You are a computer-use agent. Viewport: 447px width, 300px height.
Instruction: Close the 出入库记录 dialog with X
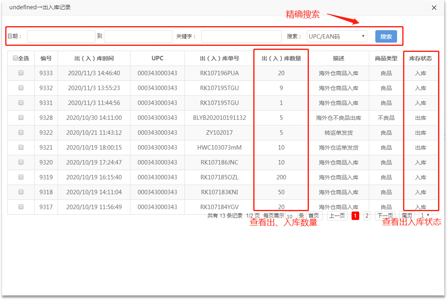(x=434, y=8)
